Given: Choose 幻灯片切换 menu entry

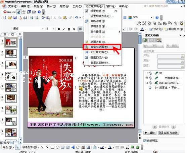Looking at the screenshot, I should click(x=103, y=52).
